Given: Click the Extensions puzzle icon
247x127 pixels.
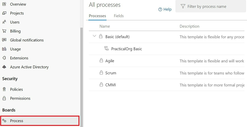Looking at the screenshot, I should pyautogui.click(x=4, y=58).
